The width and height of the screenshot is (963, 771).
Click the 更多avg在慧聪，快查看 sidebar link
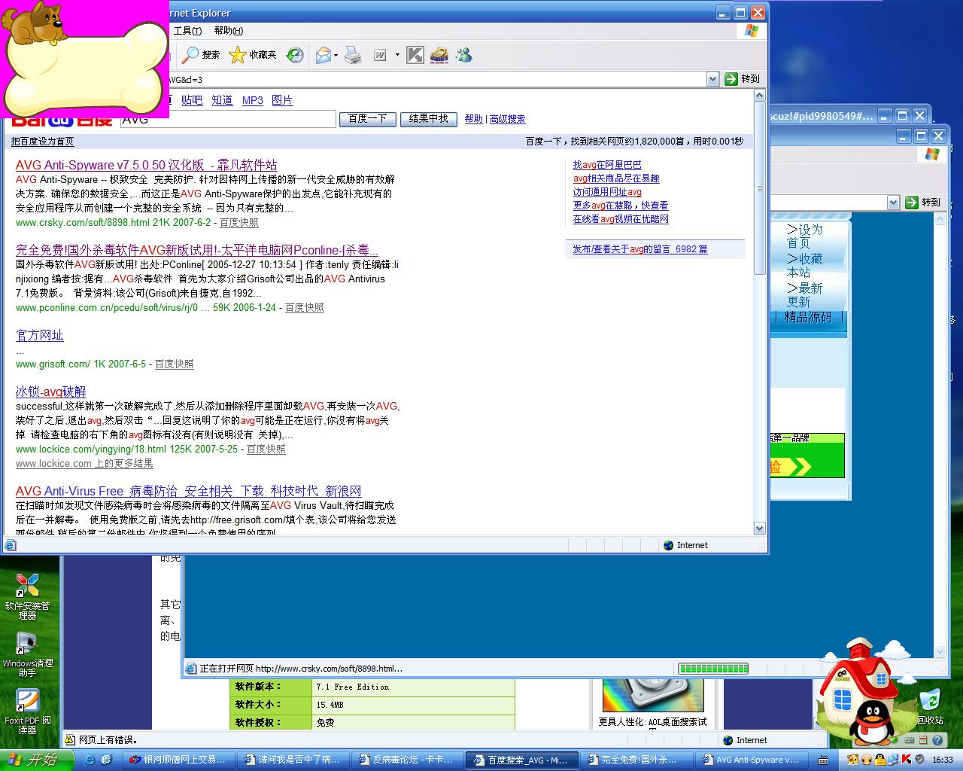point(621,206)
